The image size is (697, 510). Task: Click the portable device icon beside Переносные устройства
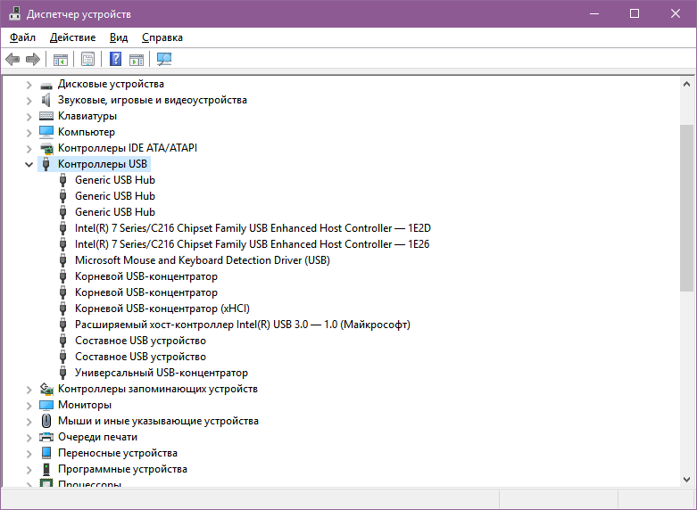point(46,453)
